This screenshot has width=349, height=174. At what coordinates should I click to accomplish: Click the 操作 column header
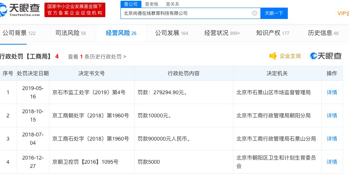332,73
